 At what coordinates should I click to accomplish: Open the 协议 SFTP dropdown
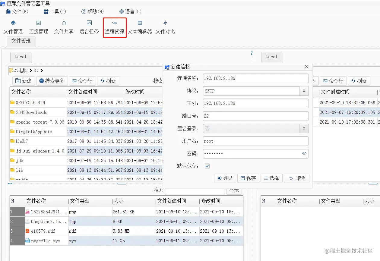tap(256, 91)
